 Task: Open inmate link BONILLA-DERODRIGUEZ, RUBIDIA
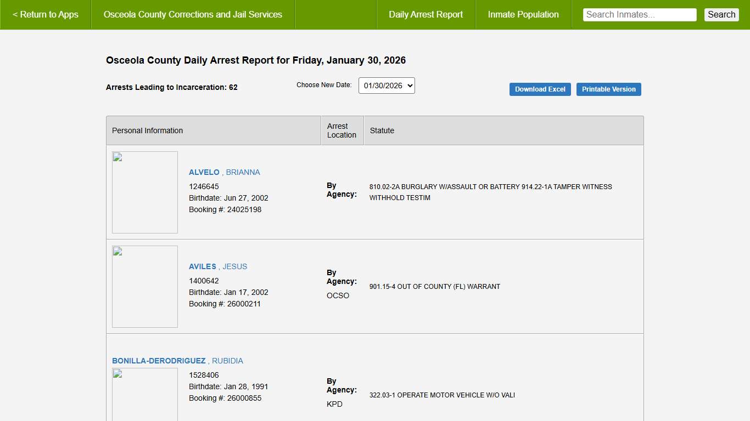(x=177, y=361)
